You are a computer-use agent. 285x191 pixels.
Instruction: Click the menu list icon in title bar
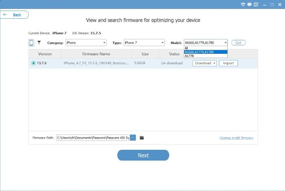pos(256,4)
